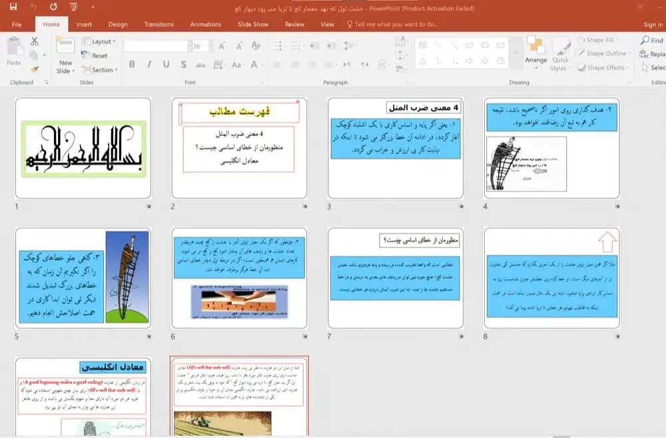
Task: Select slide 5 thumbnail with ladder illustration
Action: coord(83,278)
